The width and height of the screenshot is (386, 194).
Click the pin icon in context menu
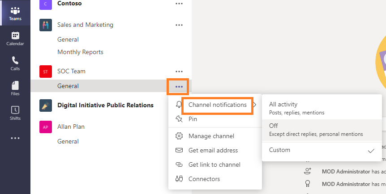click(x=179, y=119)
